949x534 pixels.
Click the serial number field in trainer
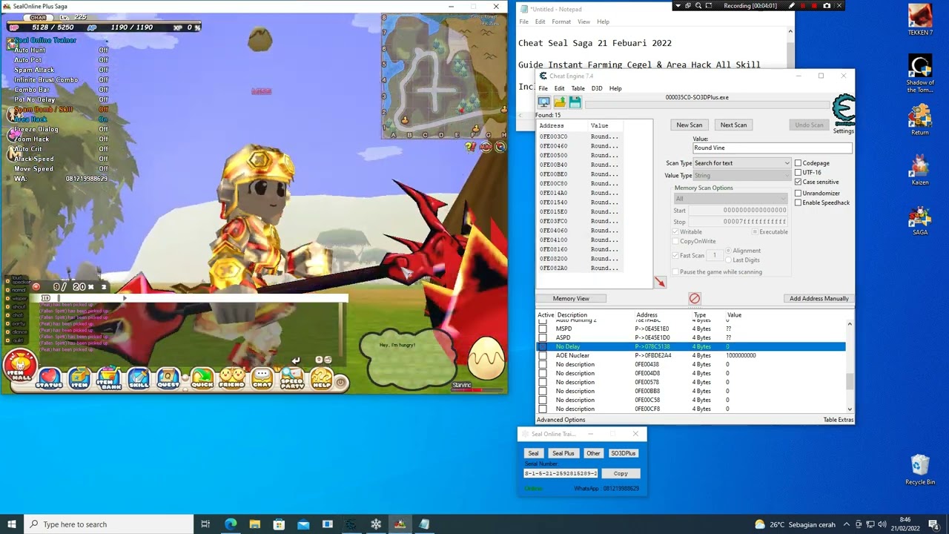[x=561, y=473]
